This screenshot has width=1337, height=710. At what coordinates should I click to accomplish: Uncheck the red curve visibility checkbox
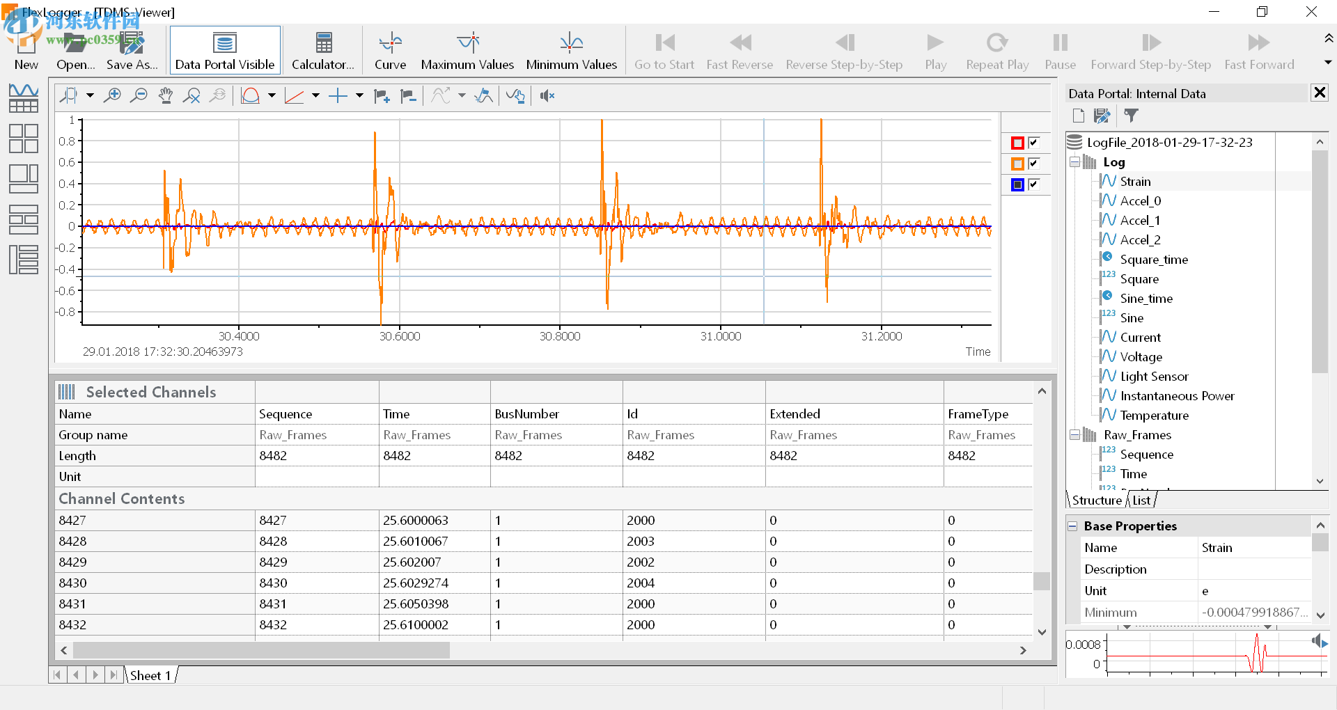1034,143
